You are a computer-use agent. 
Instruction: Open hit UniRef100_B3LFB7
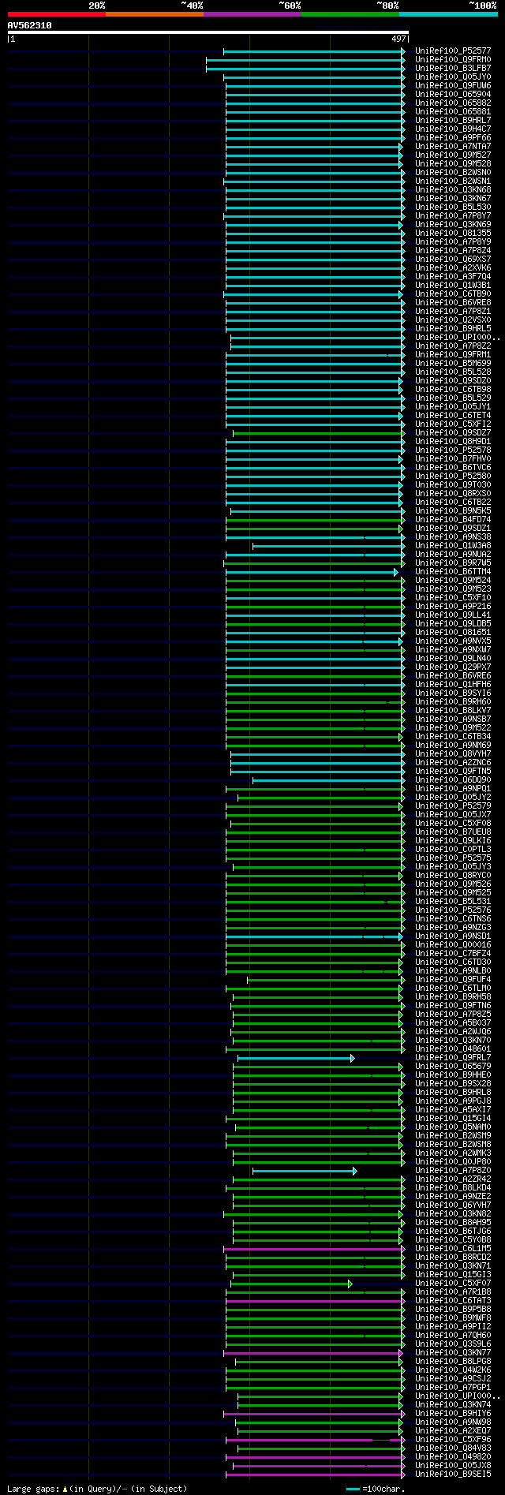click(x=453, y=69)
